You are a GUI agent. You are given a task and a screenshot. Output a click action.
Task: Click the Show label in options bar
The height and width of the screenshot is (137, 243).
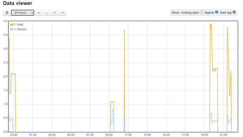(175, 13)
